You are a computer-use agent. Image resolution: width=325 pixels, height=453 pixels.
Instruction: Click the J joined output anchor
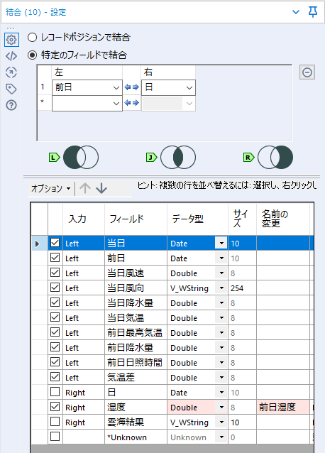point(152,158)
